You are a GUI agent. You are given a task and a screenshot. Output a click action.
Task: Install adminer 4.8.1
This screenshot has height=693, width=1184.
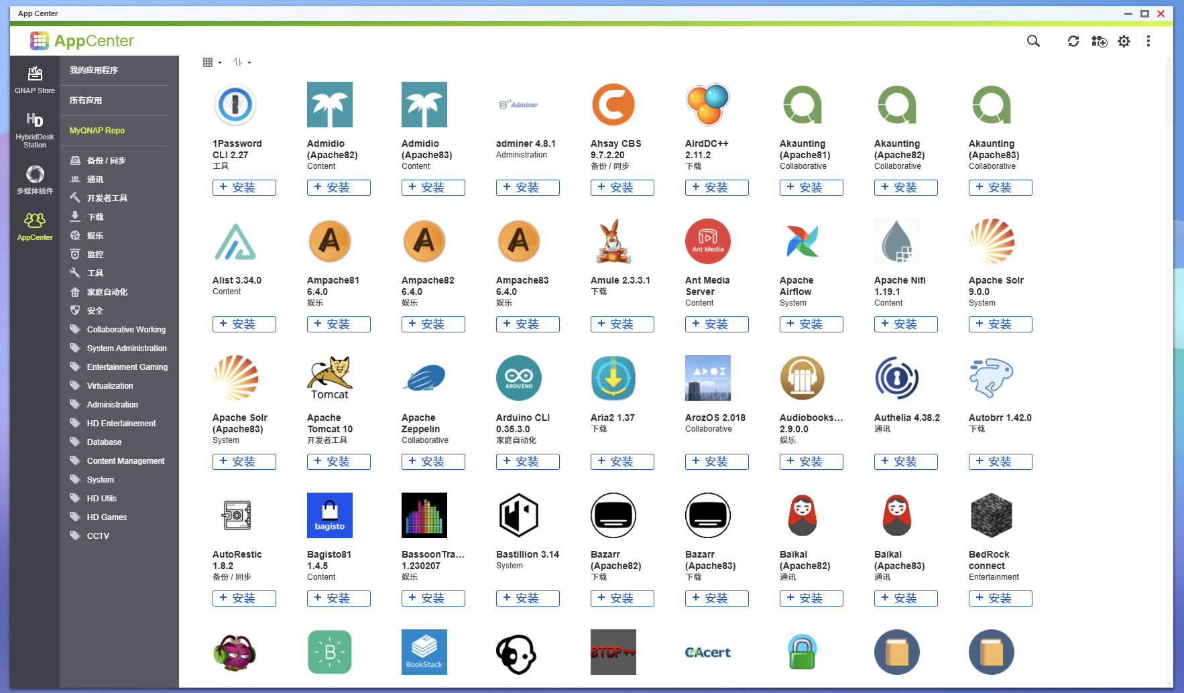pos(528,188)
